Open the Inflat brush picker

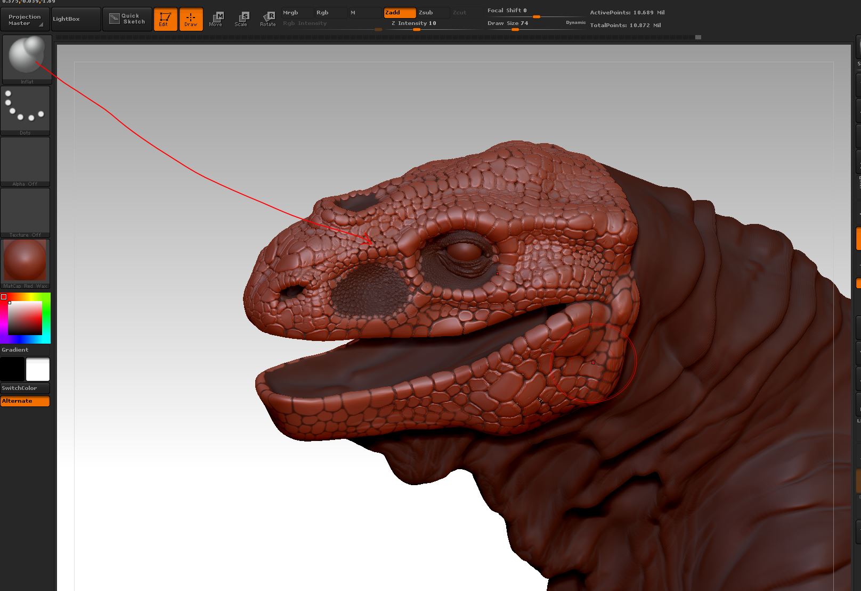click(27, 60)
